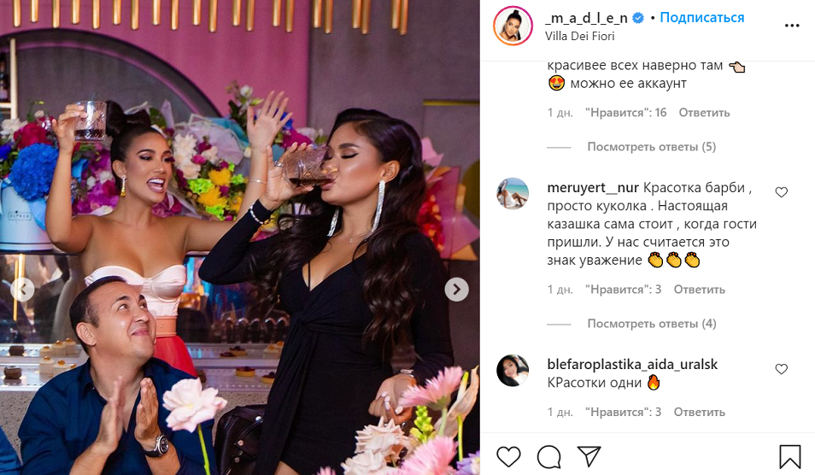Save post with bookmark icon
This screenshot has width=815, height=475.
(789, 457)
